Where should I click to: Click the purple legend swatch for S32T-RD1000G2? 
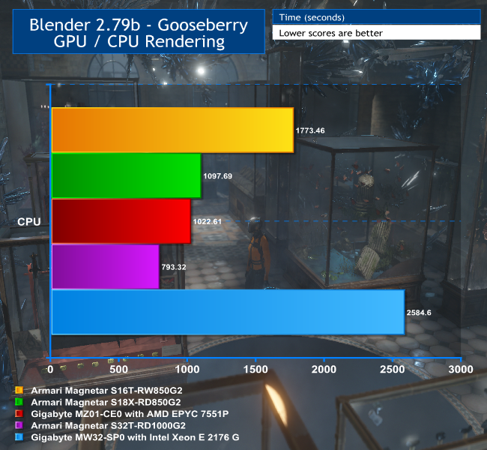coord(19,425)
